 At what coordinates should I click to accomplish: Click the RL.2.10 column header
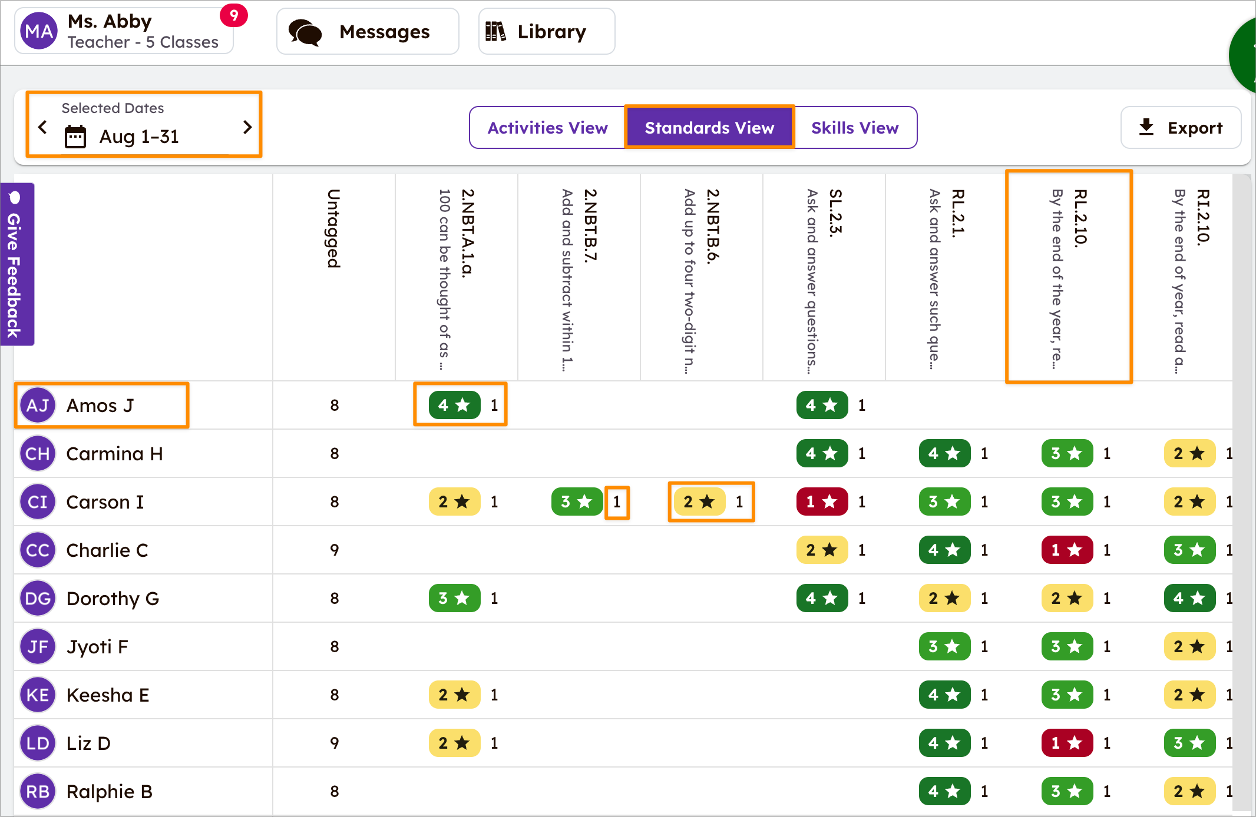click(x=1069, y=277)
